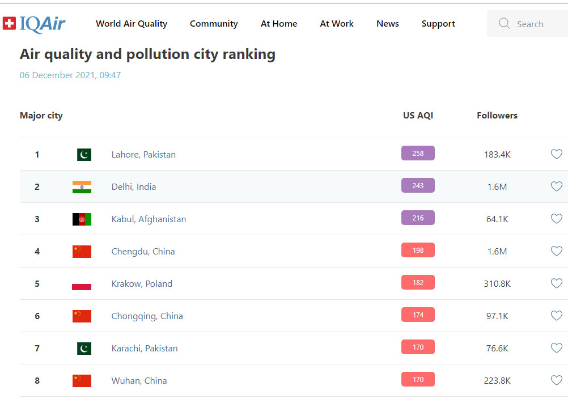Open the Kabul, Afghanistan city link
Image resolution: width=568 pixels, height=399 pixels.
click(x=149, y=219)
